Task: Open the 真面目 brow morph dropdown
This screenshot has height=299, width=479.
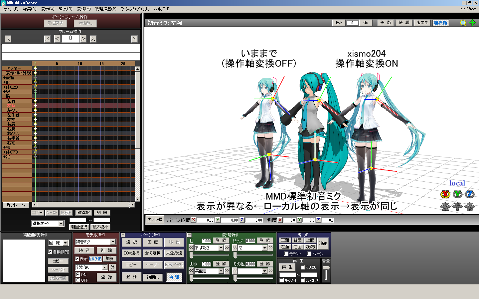Action: click(x=221, y=271)
